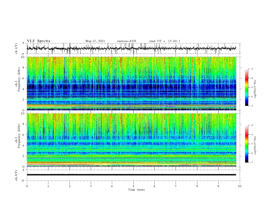Click the "4" kHz tick on ch.1 frequency axis
The width and height of the screenshot is (270, 209).
click(24, 89)
